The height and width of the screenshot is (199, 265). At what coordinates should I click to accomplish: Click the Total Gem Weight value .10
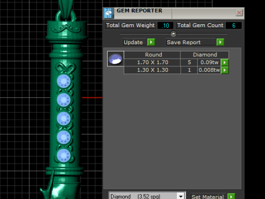166,25
